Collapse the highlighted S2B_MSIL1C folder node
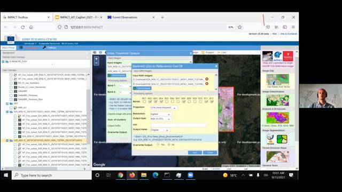This screenshot has width=342, height=192. (7, 141)
